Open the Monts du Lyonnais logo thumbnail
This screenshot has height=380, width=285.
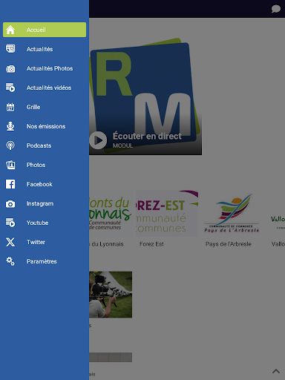[111, 213]
